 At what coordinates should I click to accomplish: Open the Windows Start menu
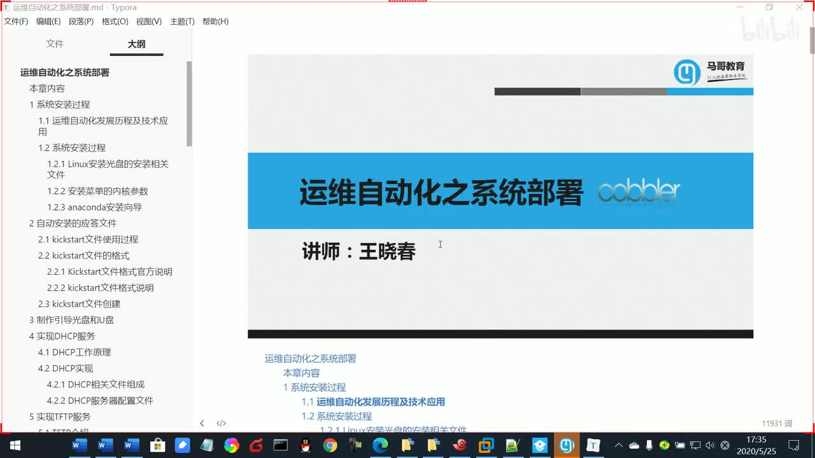click(15, 445)
